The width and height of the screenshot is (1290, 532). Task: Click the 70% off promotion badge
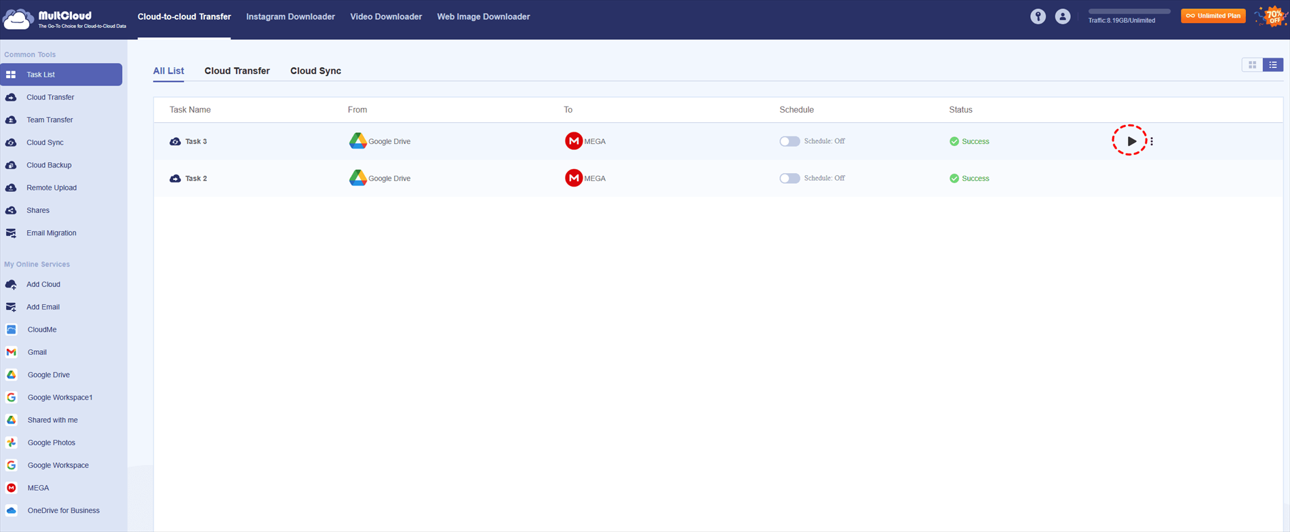point(1271,16)
